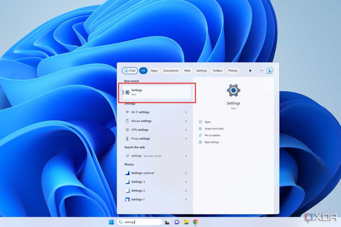Select the Wi-Fi settings globe icon
The width and height of the screenshot is (341, 227).
coord(128,112)
